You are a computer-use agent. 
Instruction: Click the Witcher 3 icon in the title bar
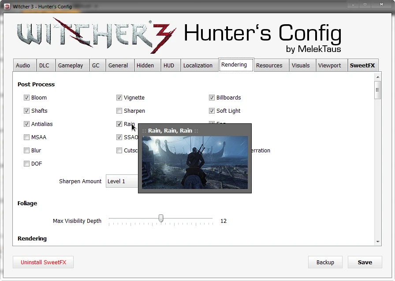pos(6,4)
